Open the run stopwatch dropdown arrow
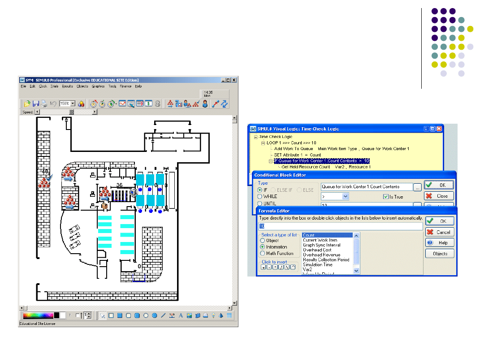The image size is (484, 363). coord(116,104)
